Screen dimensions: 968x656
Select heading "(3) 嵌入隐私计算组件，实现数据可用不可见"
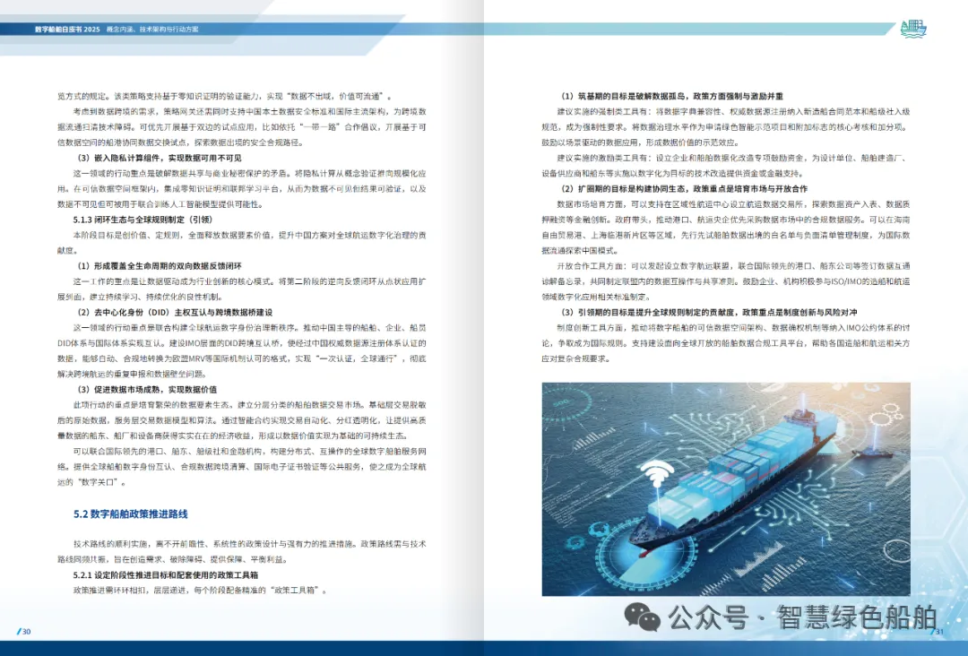pyautogui.click(x=160, y=158)
